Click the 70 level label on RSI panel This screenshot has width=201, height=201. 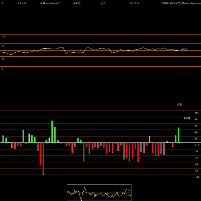coord(3,46)
